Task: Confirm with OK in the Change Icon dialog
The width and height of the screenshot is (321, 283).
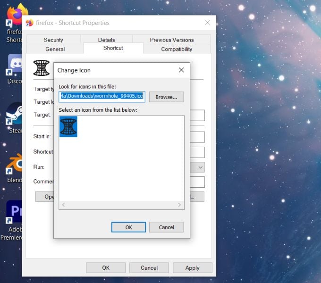Action: click(x=128, y=227)
